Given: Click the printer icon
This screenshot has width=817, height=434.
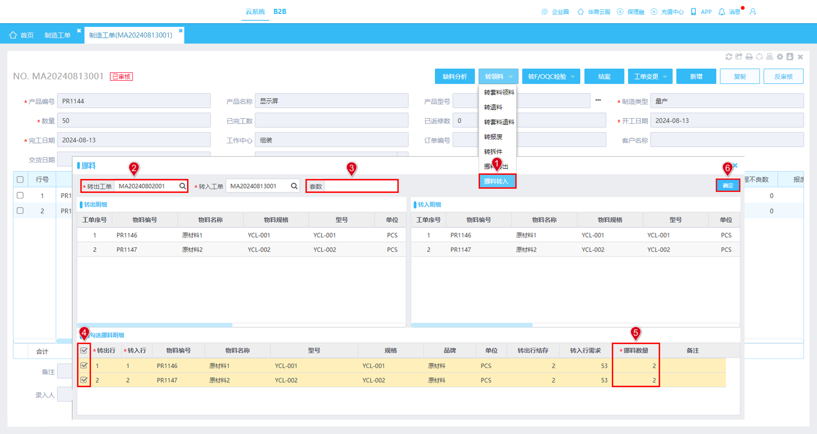Looking at the screenshot, I should [749, 57].
